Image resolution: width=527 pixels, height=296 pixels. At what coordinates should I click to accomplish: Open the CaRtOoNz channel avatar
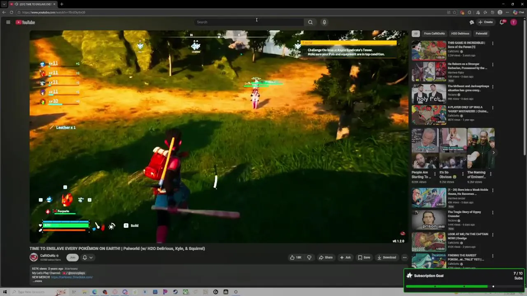(x=34, y=257)
